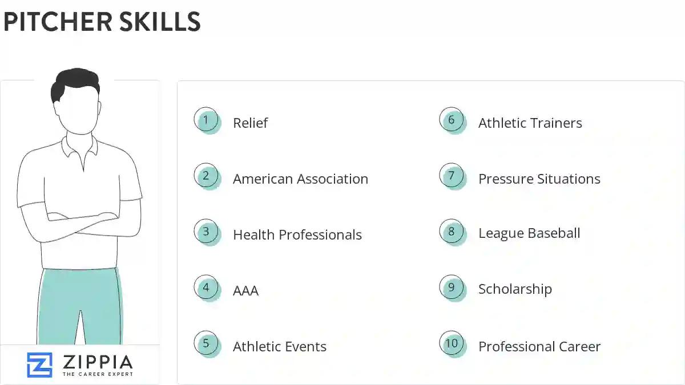Click the League Baseball skill text
Viewport: 685px width, 385px height.
coord(529,233)
